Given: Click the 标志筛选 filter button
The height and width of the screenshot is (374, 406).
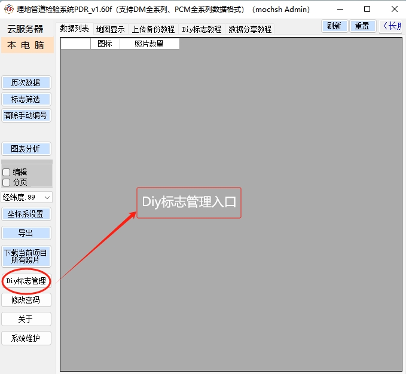Looking at the screenshot, I should click(x=26, y=99).
